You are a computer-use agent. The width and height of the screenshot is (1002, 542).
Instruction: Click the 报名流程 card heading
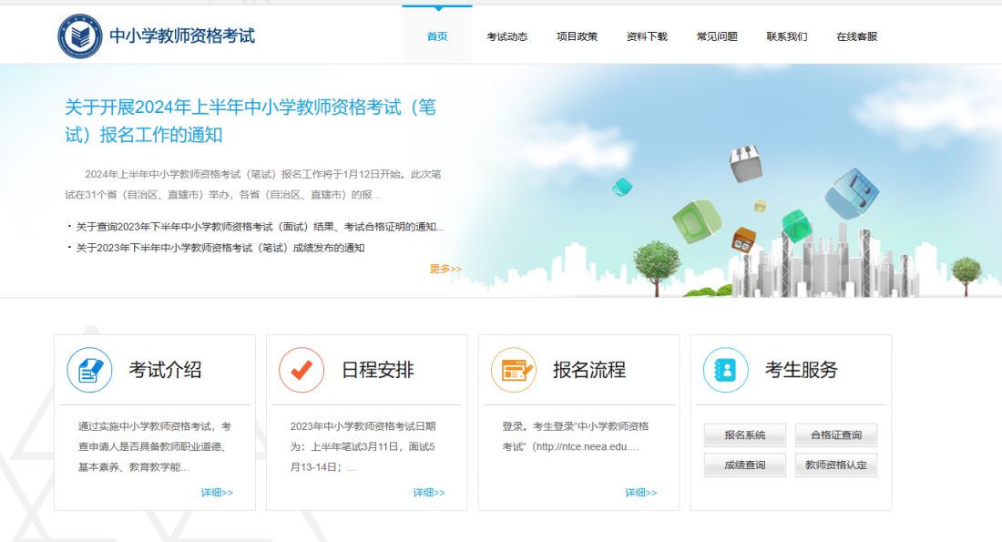(x=590, y=370)
